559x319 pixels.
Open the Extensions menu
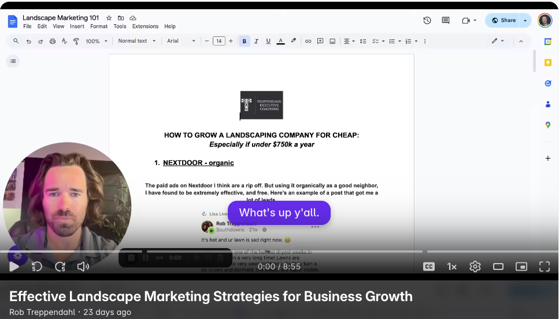tap(145, 27)
